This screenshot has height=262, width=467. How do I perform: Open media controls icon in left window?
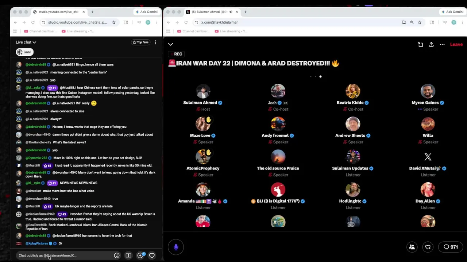click(139, 22)
